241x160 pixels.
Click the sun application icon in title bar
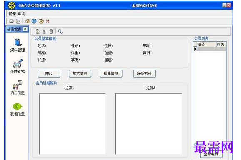point(12,5)
